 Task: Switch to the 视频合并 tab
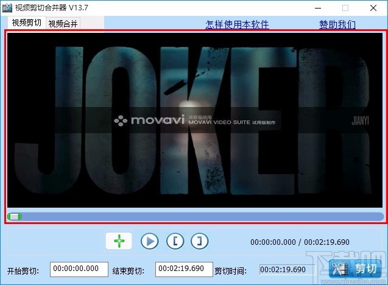click(x=63, y=24)
